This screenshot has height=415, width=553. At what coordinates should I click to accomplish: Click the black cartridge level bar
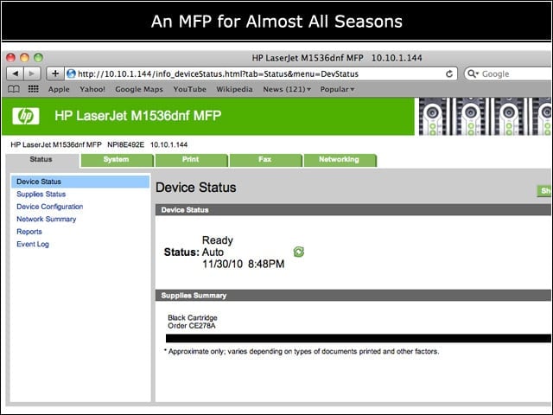click(359, 338)
